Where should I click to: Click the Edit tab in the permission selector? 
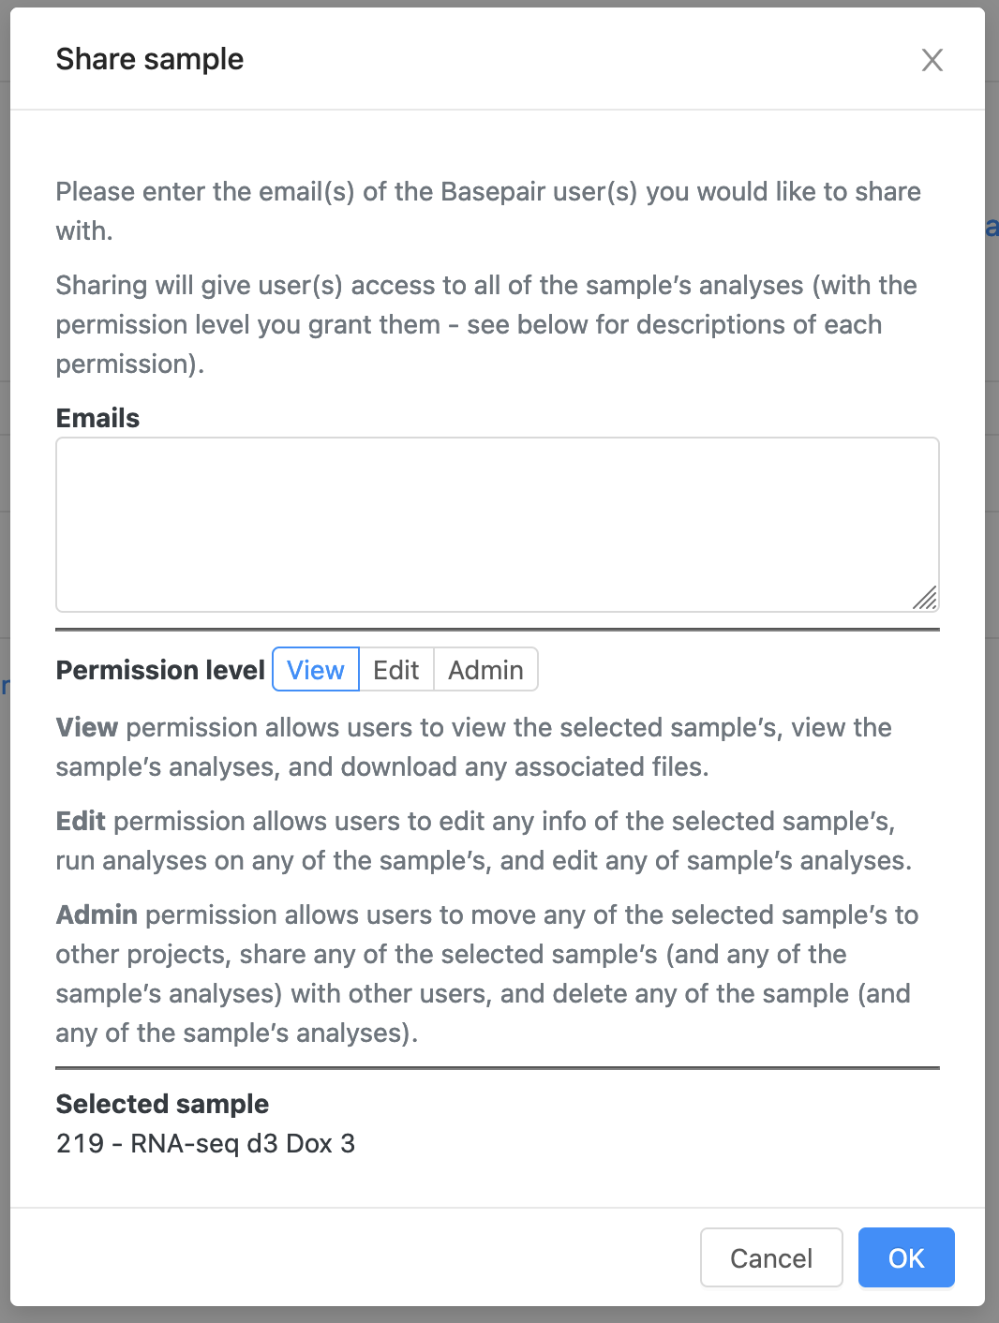(395, 669)
